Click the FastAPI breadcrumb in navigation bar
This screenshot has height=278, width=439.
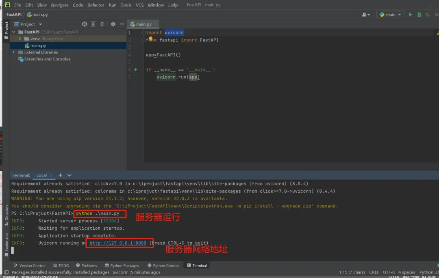tap(14, 15)
